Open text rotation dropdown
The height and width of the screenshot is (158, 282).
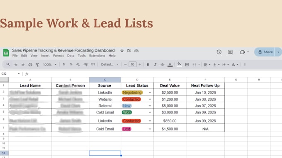pyautogui.click(x=235, y=65)
